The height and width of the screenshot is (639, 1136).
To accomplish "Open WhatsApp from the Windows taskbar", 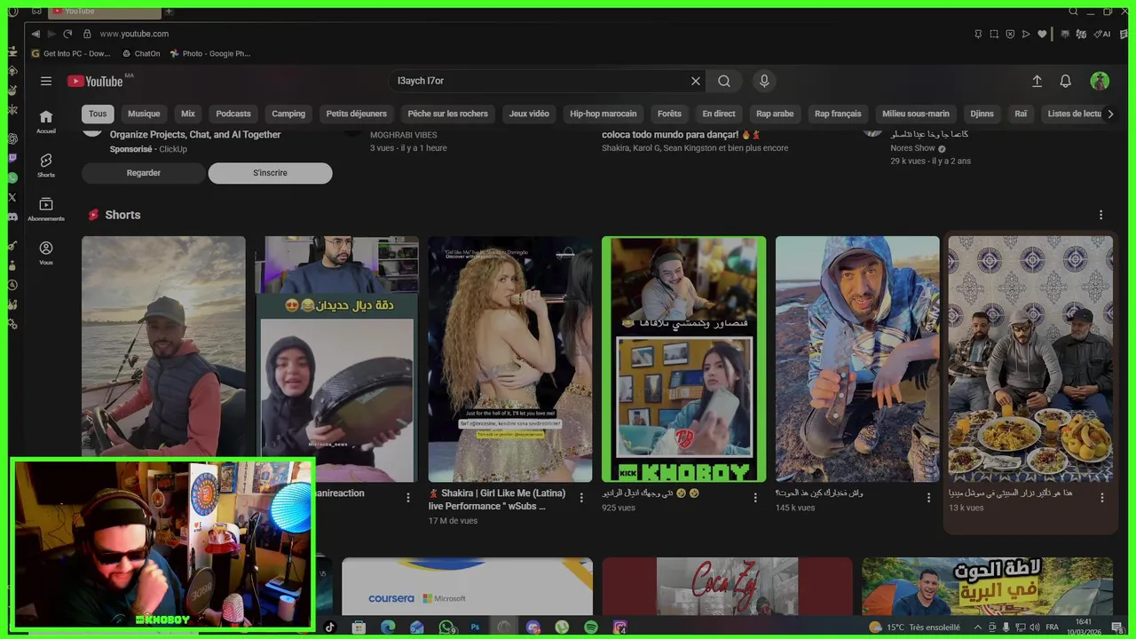I will point(446,627).
